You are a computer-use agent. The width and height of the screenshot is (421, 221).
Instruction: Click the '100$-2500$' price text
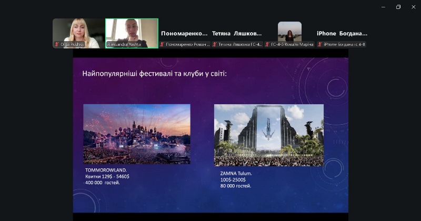coord(233,179)
